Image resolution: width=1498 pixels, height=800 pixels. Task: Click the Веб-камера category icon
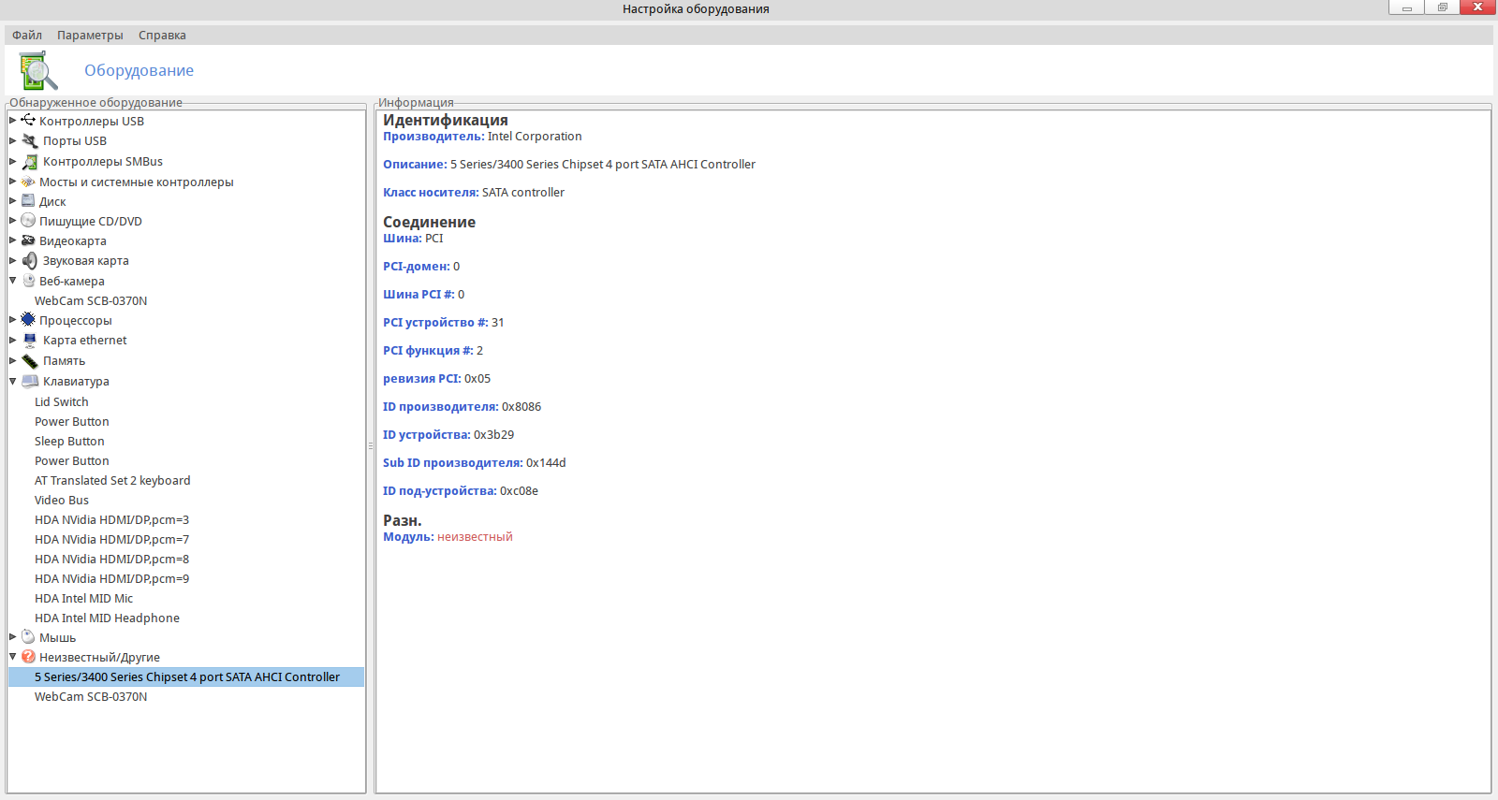point(28,281)
